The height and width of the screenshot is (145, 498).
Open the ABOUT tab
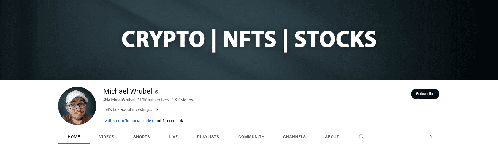click(x=332, y=137)
